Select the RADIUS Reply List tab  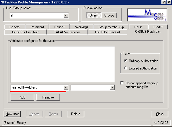click(147, 32)
